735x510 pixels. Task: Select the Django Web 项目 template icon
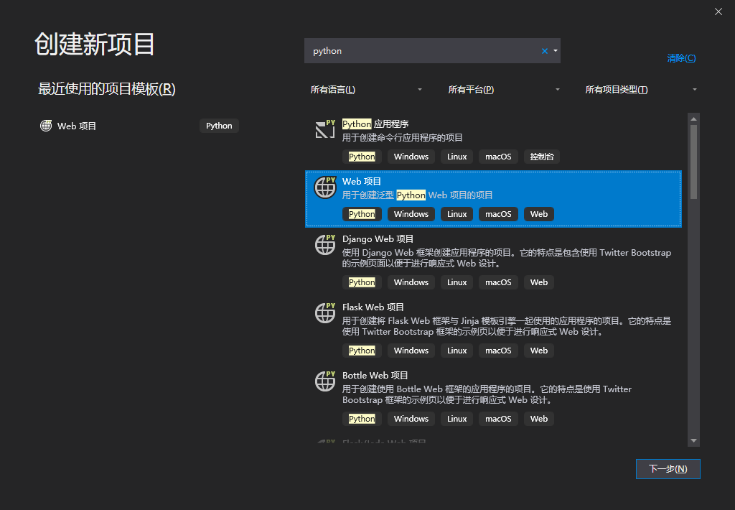click(325, 244)
